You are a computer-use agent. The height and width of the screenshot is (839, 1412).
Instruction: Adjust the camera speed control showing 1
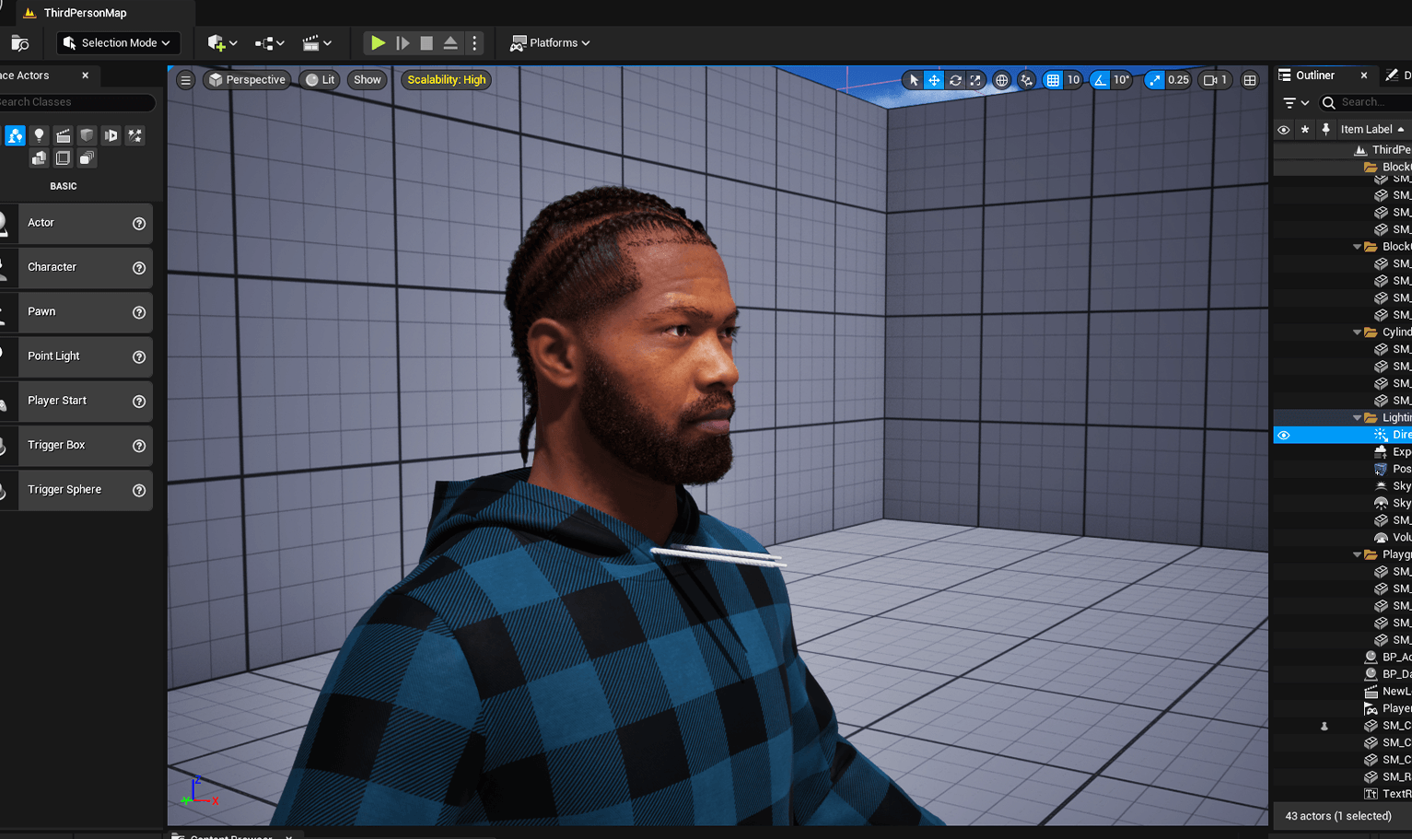1214,80
